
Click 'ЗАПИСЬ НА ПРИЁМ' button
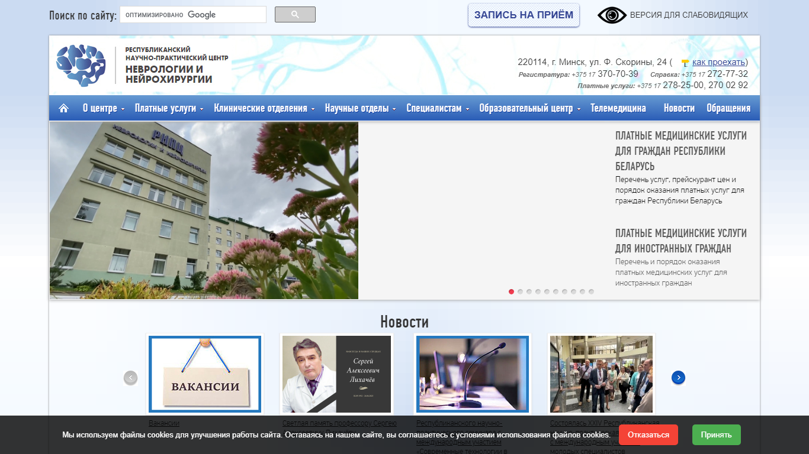(x=524, y=15)
